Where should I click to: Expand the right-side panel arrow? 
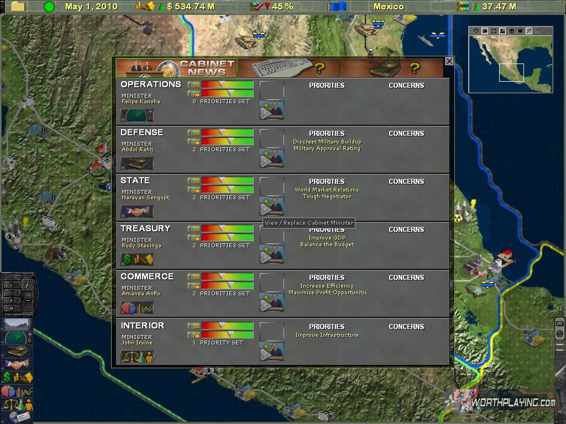pyautogui.click(x=560, y=377)
